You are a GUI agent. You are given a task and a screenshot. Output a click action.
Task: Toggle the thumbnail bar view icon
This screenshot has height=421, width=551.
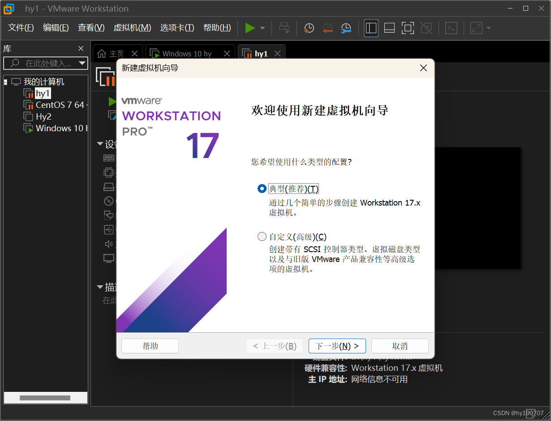point(389,28)
